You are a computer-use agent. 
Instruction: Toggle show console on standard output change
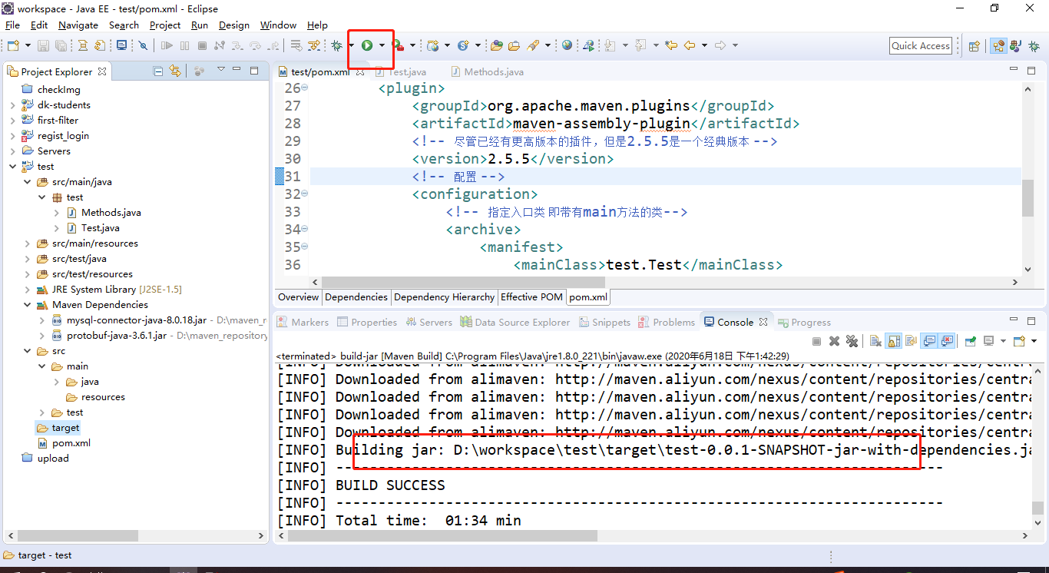pyautogui.click(x=929, y=341)
